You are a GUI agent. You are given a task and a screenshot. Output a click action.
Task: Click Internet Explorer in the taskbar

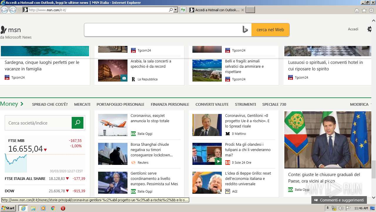coord(23,208)
